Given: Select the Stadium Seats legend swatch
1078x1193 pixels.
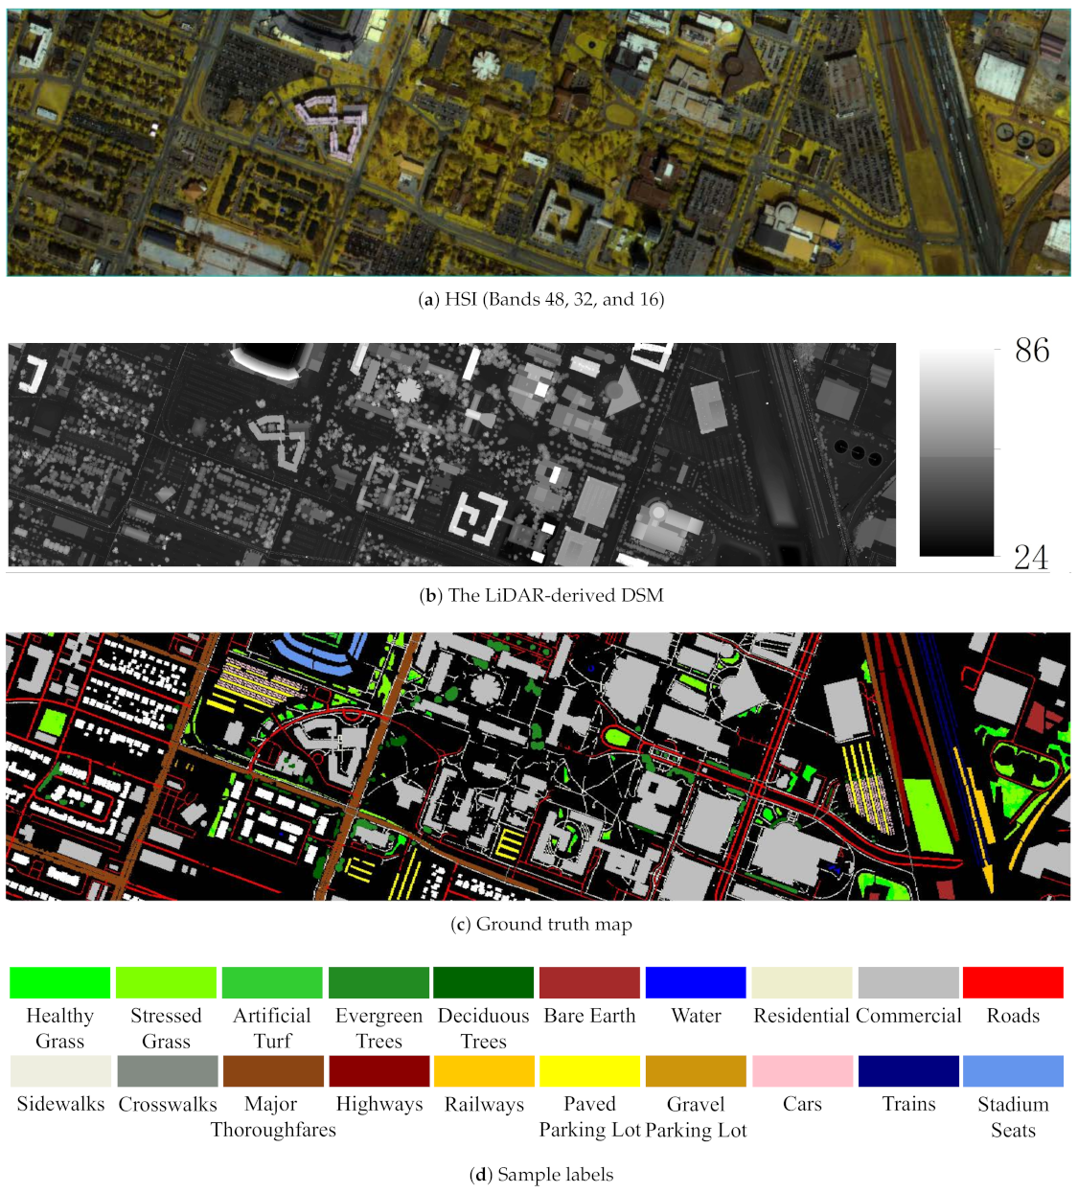Looking at the screenshot, I should (1014, 1070).
